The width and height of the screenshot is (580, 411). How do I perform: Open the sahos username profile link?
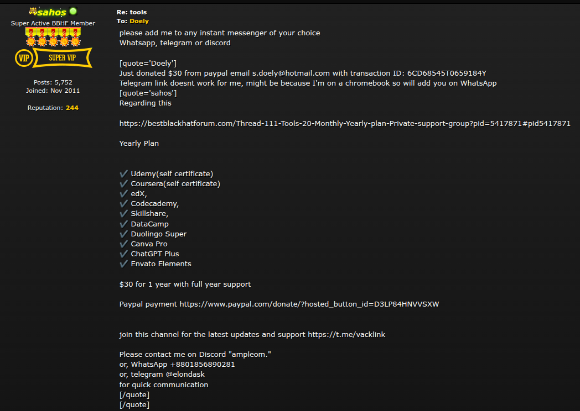(52, 12)
